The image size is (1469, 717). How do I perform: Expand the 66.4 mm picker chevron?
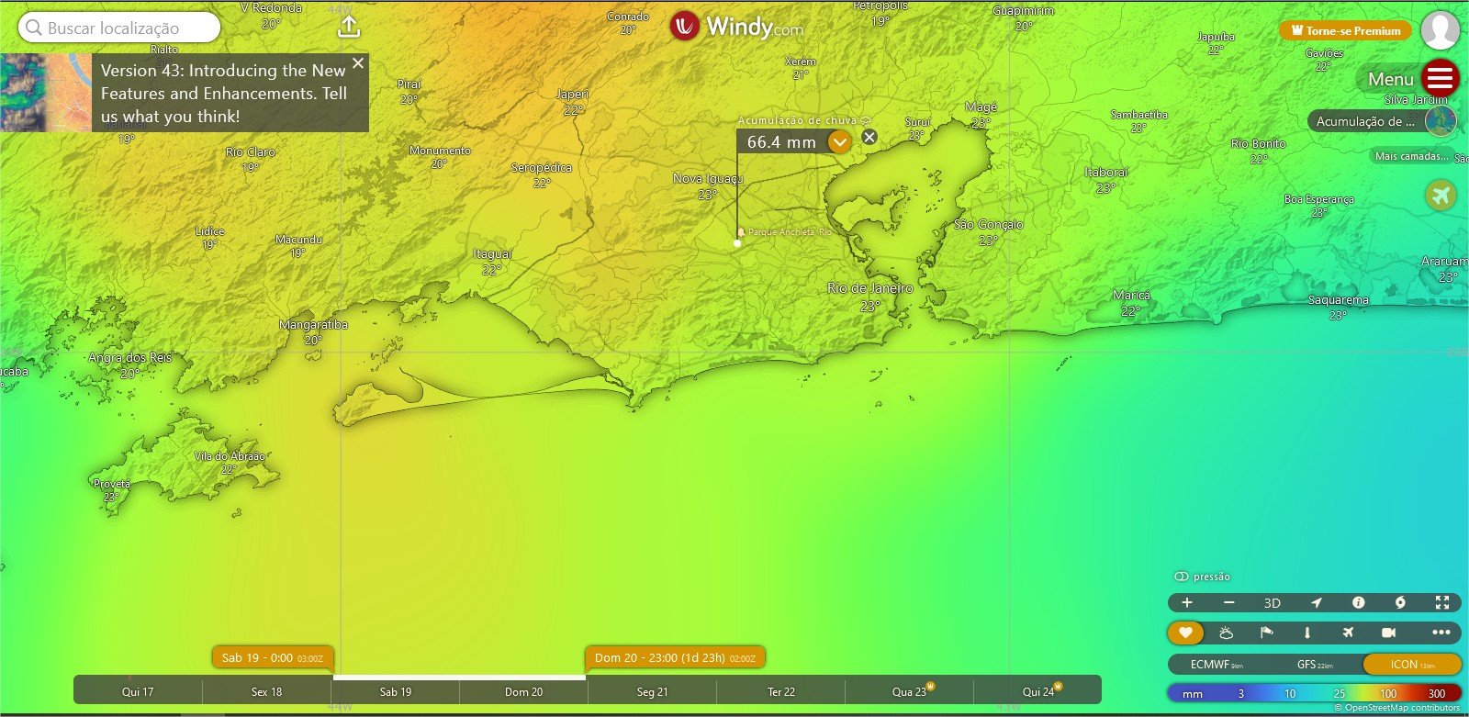click(x=839, y=142)
